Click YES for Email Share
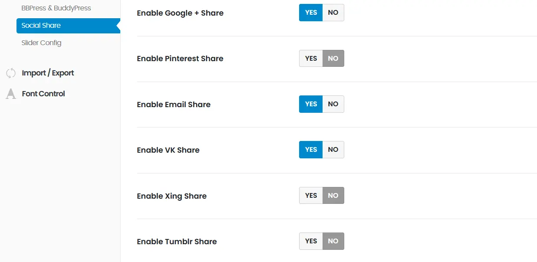537x262 pixels. point(311,104)
